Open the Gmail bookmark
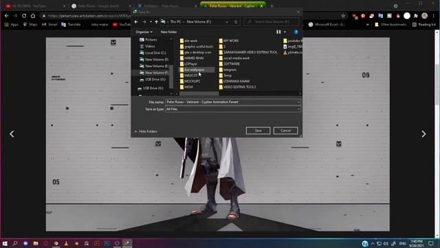Screen dimensions: 440x248 tap(49, 25)
